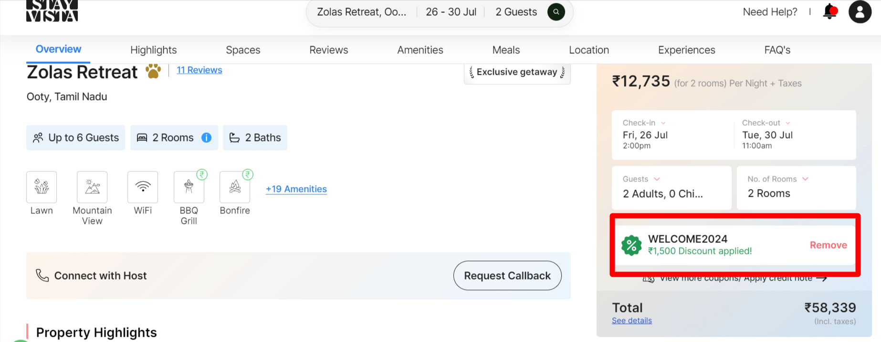Click the Request Callback button
This screenshot has height=342, width=881.
[x=507, y=276]
